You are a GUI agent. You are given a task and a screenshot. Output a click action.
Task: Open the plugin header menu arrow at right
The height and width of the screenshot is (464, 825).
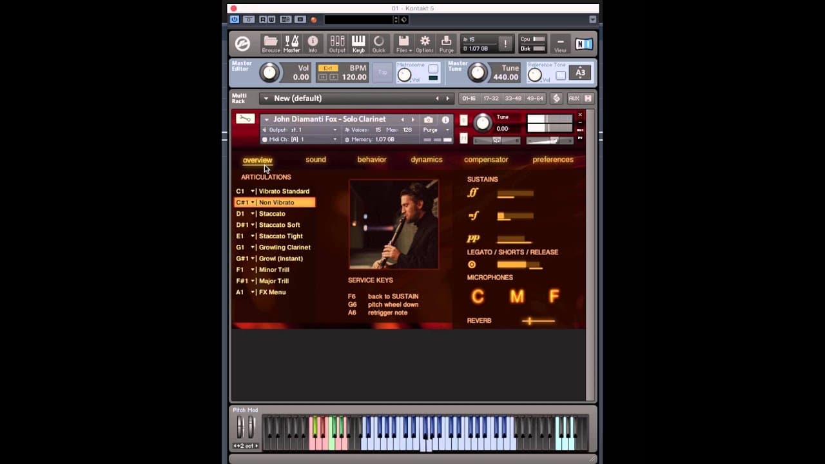(x=592, y=20)
